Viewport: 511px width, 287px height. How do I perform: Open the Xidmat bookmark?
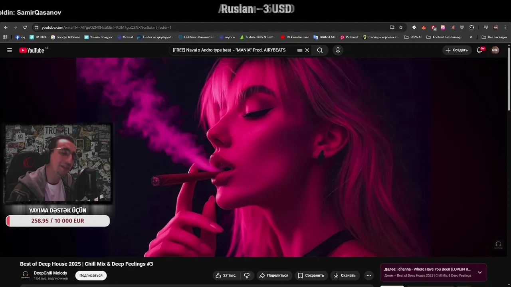(125, 37)
